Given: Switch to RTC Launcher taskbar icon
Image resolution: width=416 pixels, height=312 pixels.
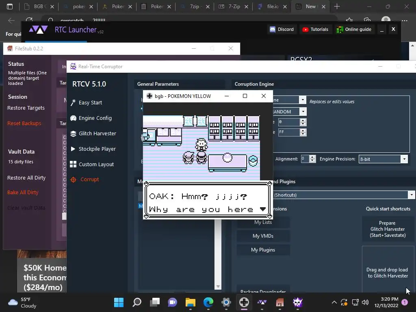Looking at the screenshot, I should [262, 302].
